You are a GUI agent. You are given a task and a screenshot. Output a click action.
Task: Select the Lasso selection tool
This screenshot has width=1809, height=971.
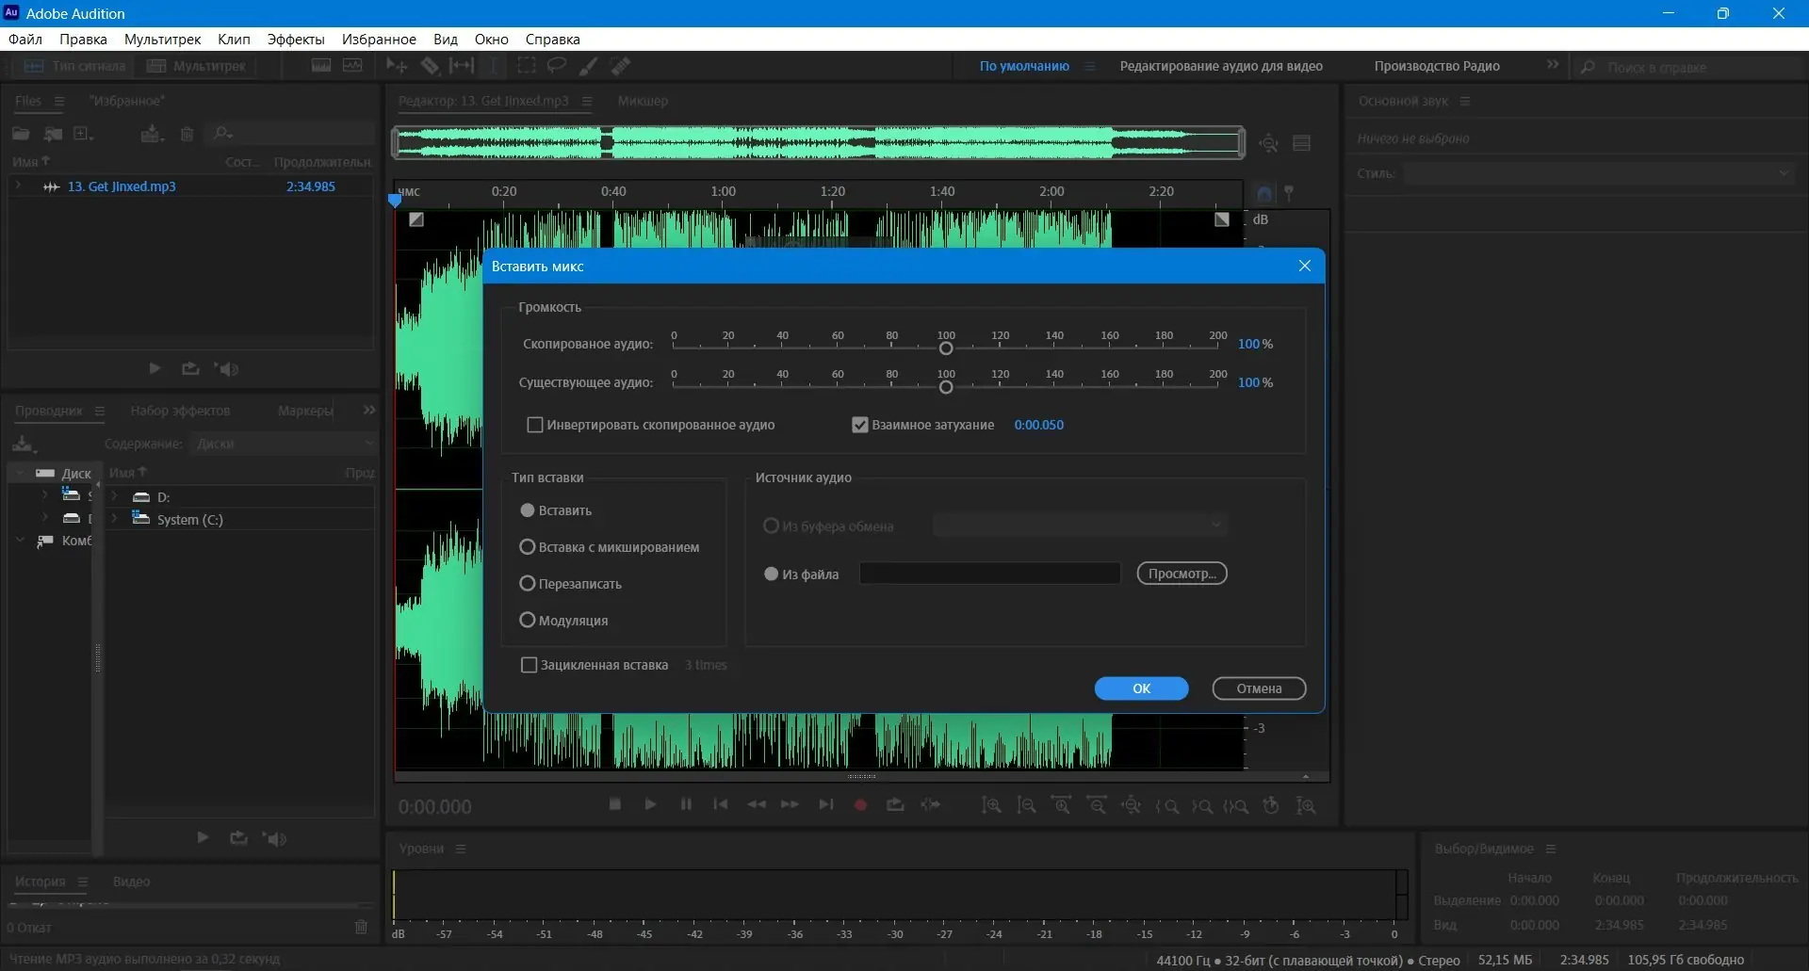[557, 66]
